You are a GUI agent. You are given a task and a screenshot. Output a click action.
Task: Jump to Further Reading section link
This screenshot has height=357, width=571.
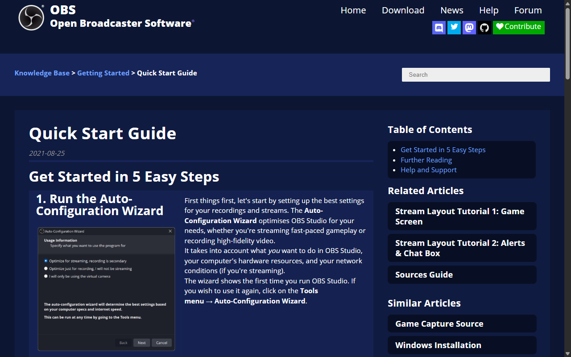(x=426, y=160)
